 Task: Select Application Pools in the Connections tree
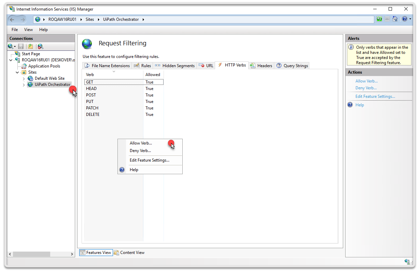pyautogui.click(x=44, y=66)
